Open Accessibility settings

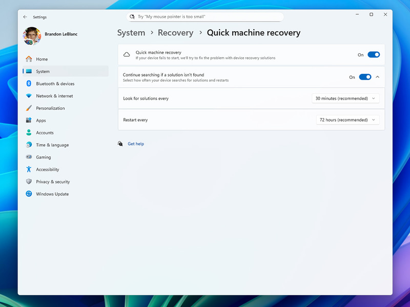point(49,169)
